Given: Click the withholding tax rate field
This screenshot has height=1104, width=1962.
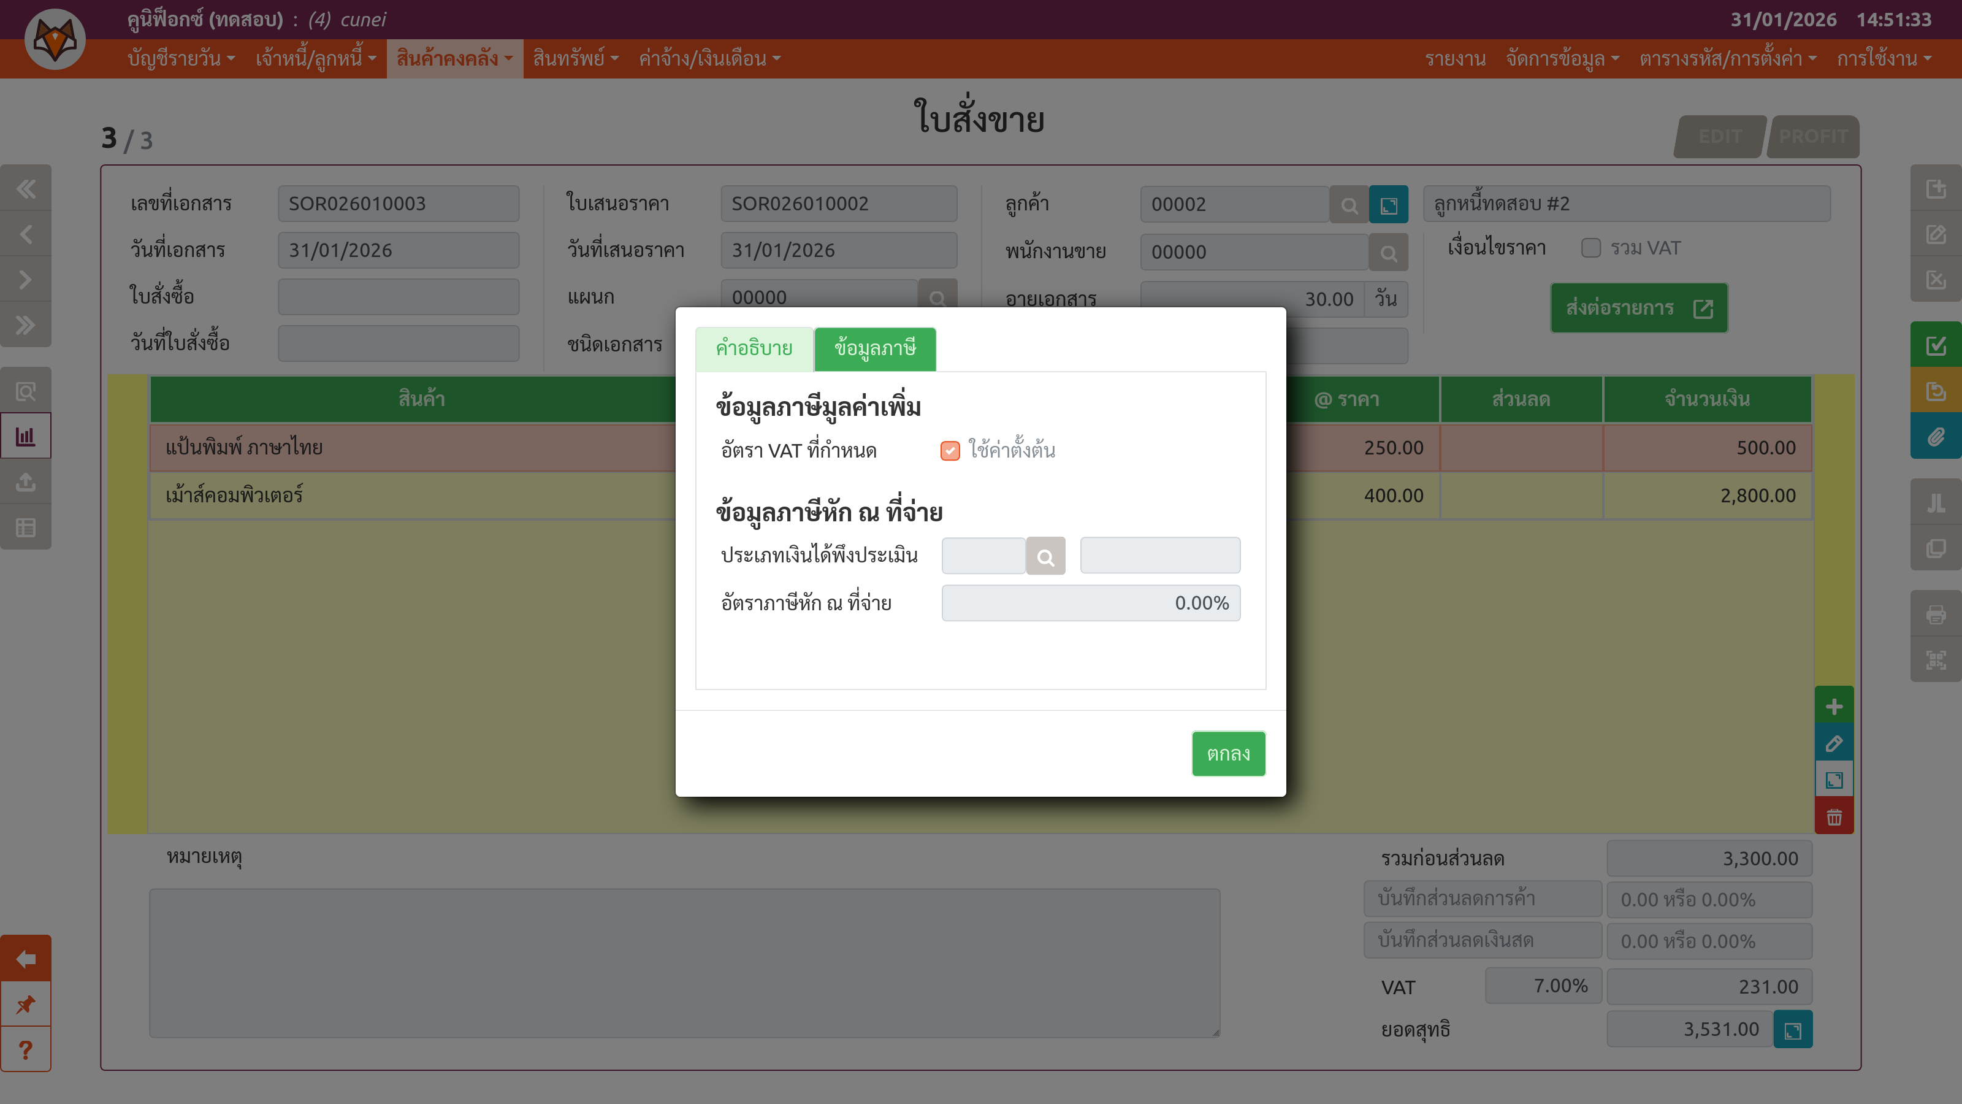Looking at the screenshot, I should pyautogui.click(x=1090, y=603).
